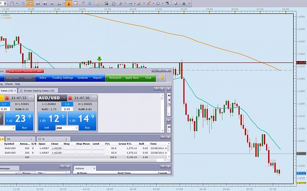Expand the arrow next to chart template icon

tap(17, 3)
